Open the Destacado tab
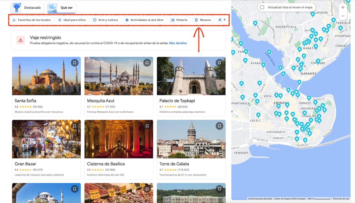 tap(27, 8)
